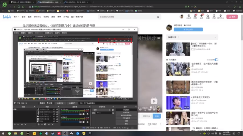Click 停止推流 in OBS Controls
Image resolution: width=243 pixels, height=136 pixels.
[x=126, y=110]
